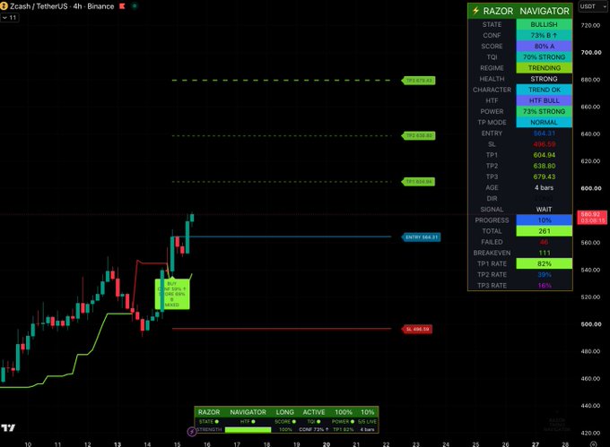Click the ACTIVE label in the bottom panel
Image resolution: width=610 pixels, height=447 pixels.
pos(314,412)
